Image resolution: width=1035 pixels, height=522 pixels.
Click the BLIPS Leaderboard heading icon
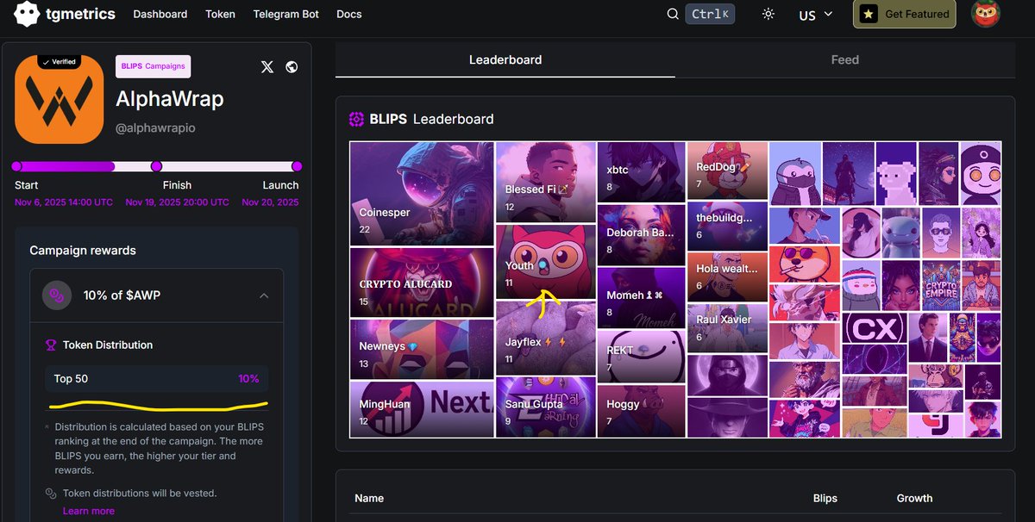(355, 119)
